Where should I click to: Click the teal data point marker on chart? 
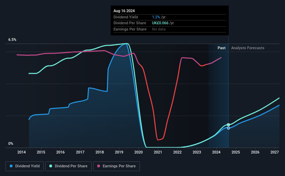coord(228,125)
